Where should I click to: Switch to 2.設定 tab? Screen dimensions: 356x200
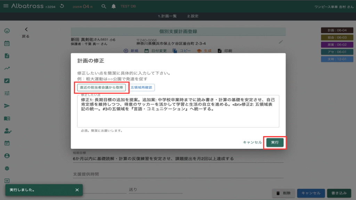coord(193,16)
